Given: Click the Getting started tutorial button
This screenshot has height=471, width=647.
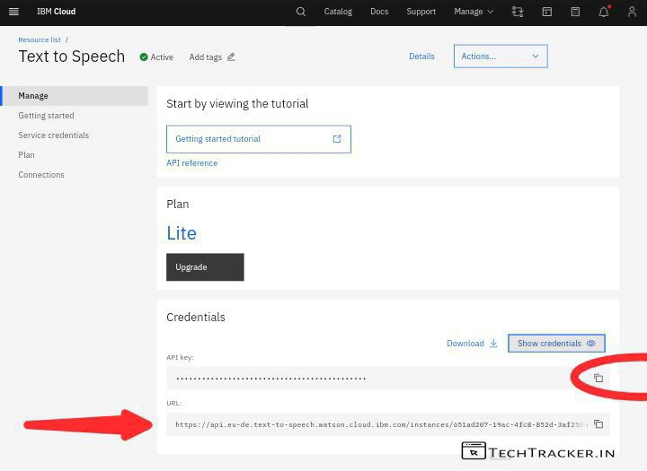Looking at the screenshot, I should 258,139.
